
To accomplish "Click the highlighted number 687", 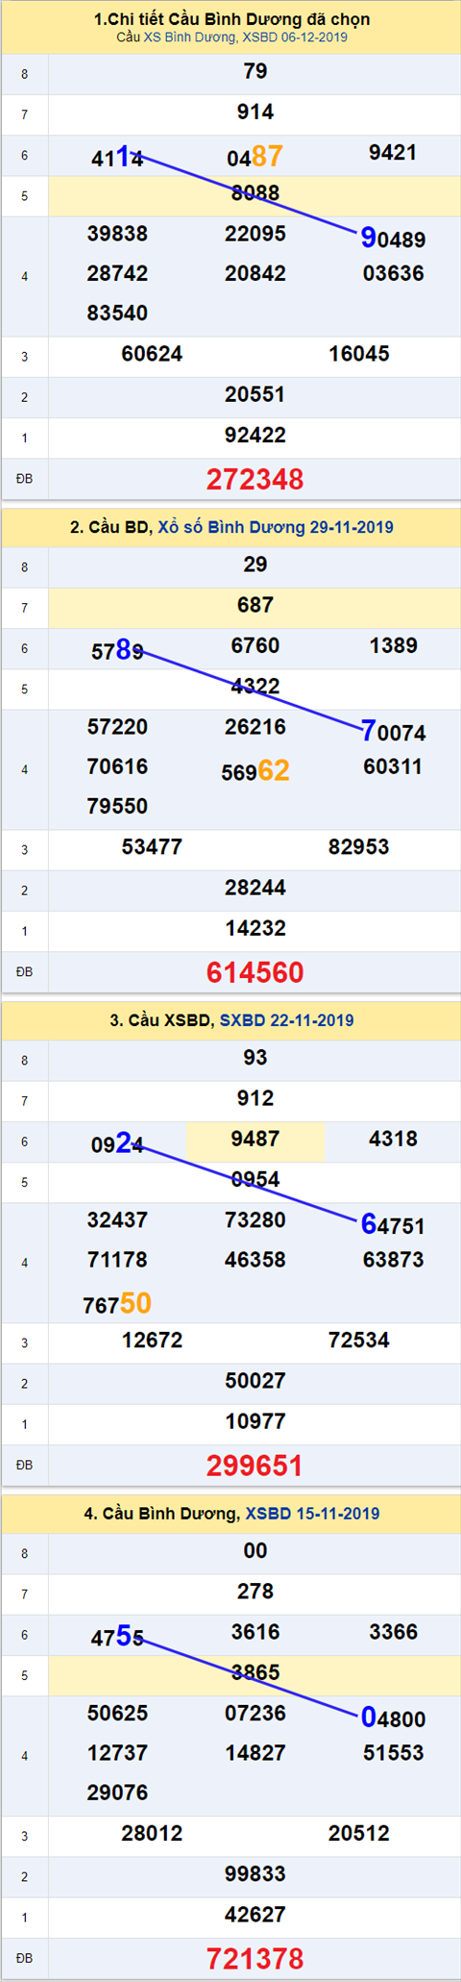I will (x=255, y=605).
